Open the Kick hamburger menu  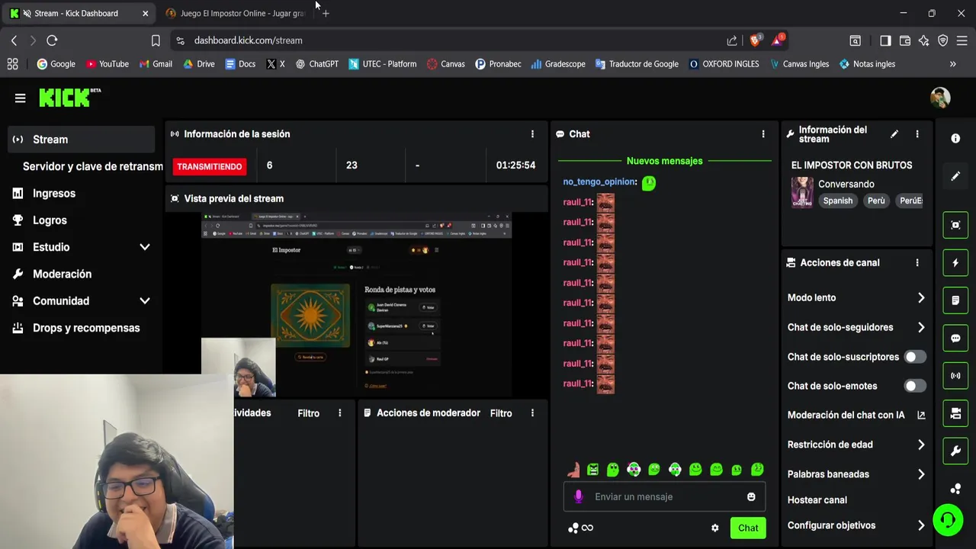click(21, 98)
